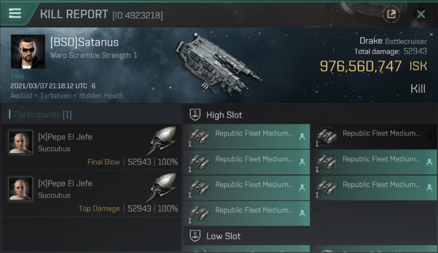Click the third-row right module person icon
This screenshot has height=253, width=438.
tap(429, 188)
